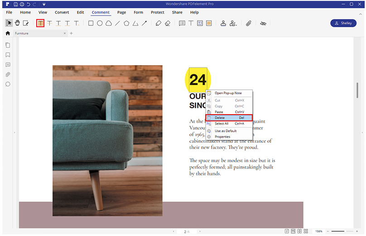Collapse the ribbon with the chevron
Image resolution: width=366 pixels, height=236 pixels.
coord(361,14)
